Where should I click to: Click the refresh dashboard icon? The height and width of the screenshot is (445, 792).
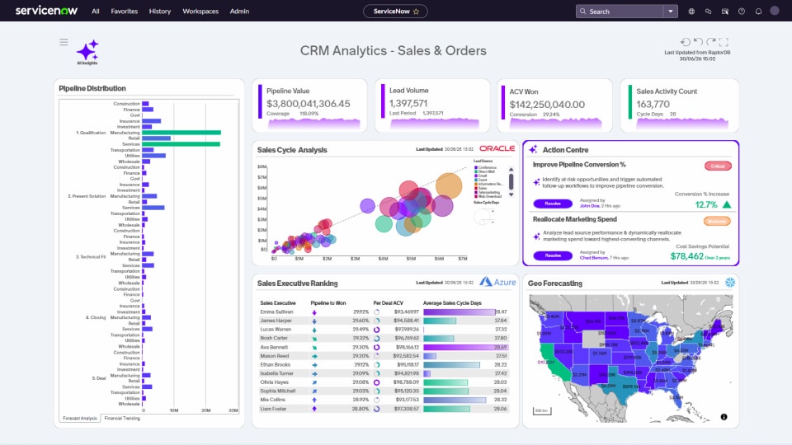pyautogui.click(x=686, y=42)
